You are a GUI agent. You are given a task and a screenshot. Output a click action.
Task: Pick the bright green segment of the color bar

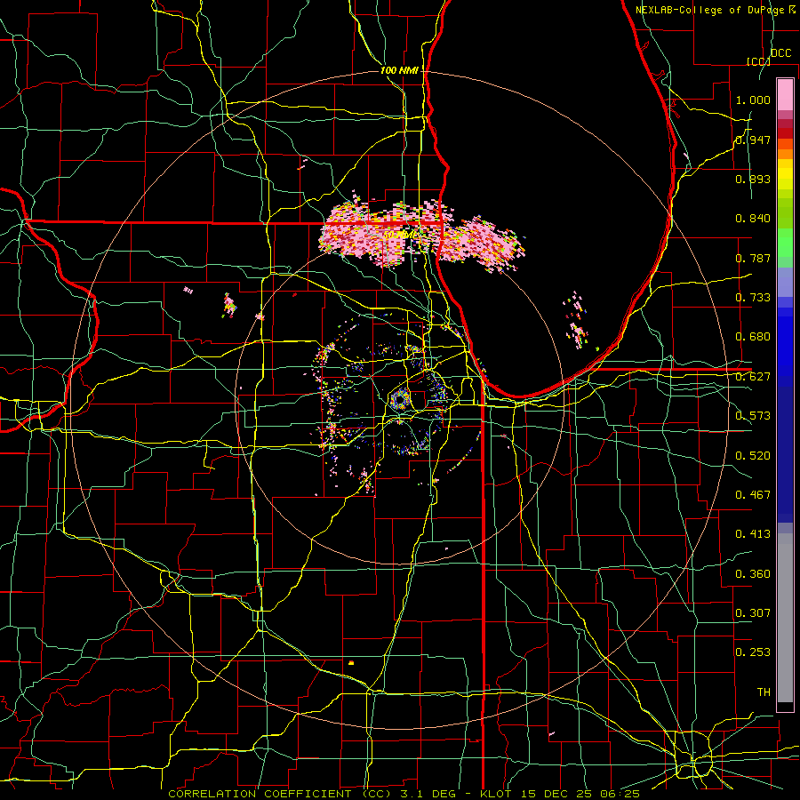(x=785, y=242)
